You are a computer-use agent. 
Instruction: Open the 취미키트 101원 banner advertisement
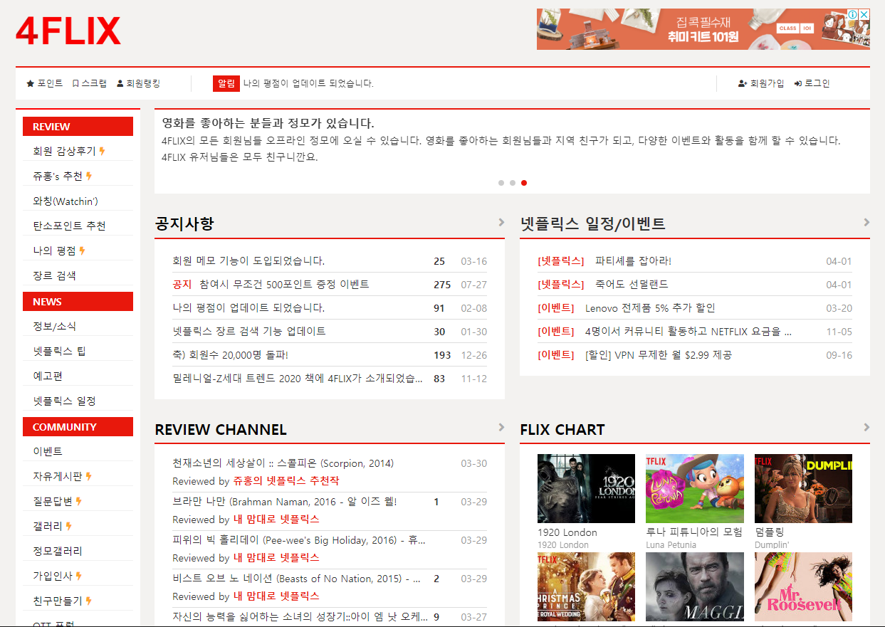[x=703, y=29]
